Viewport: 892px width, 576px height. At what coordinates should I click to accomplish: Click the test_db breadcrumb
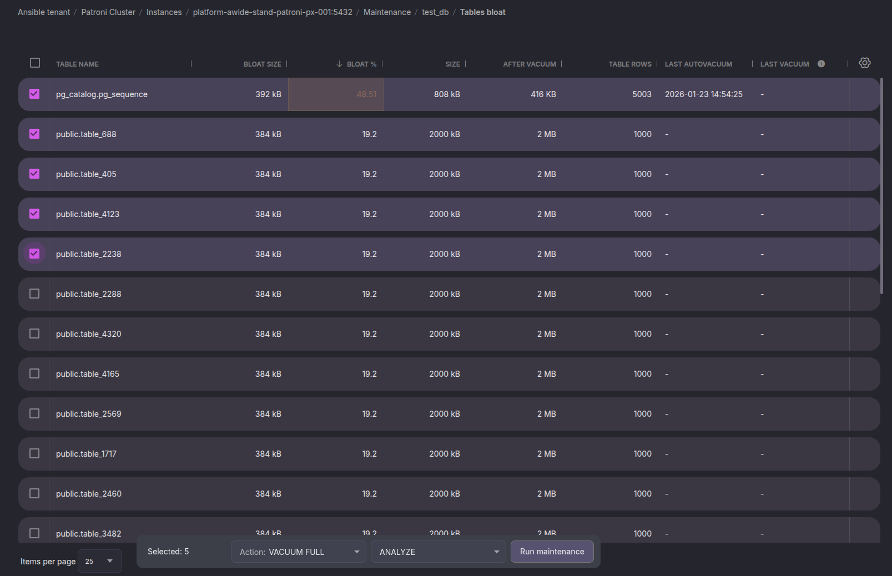pyautogui.click(x=435, y=12)
